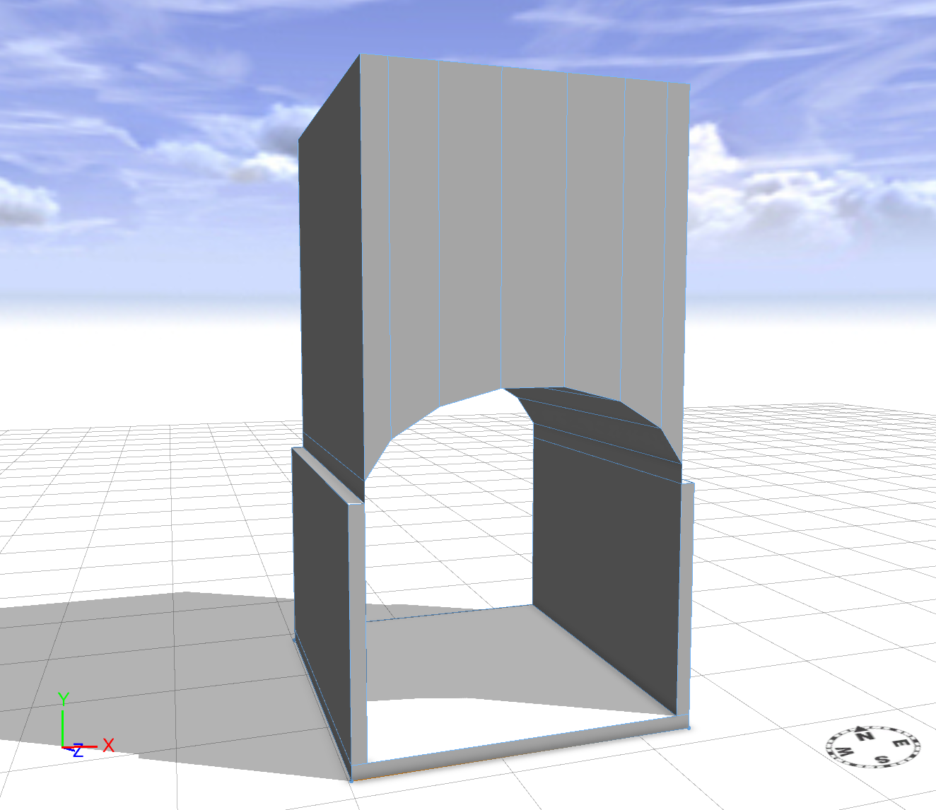This screenshot has width=936, height=810.
Task: Select the dark curved arch underside face
Action: [601, 417]
